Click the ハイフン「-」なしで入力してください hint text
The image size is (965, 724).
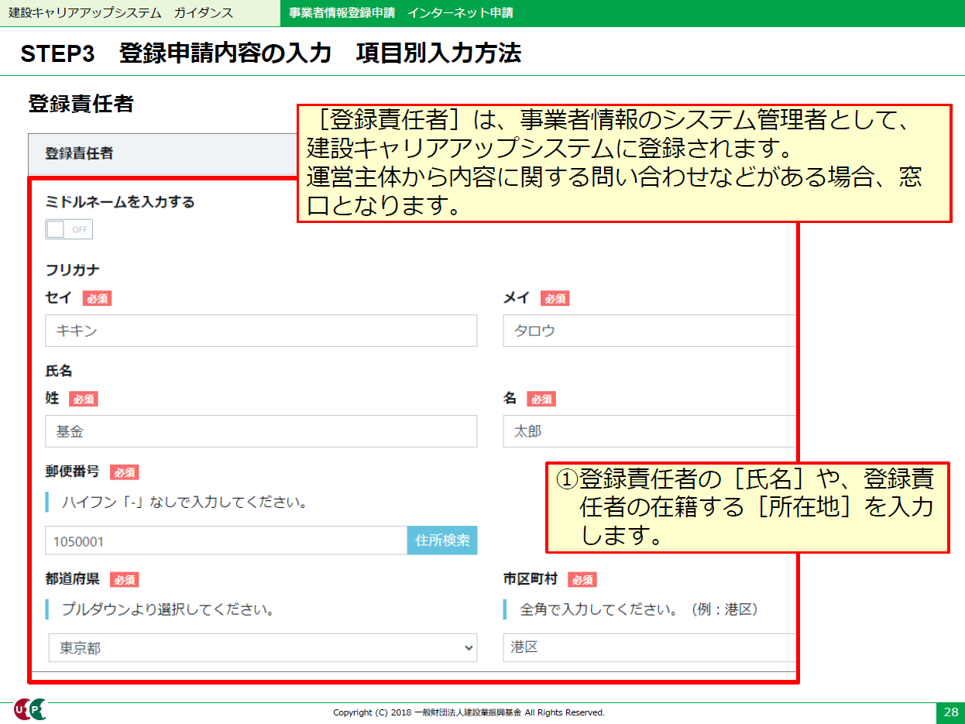point(184,503)
